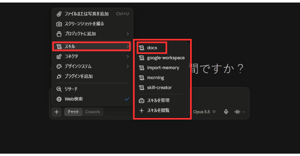This screenshot has height=156, width=300.
Task: Expand the スキル submenu arrow
Action: coord(128,47)
